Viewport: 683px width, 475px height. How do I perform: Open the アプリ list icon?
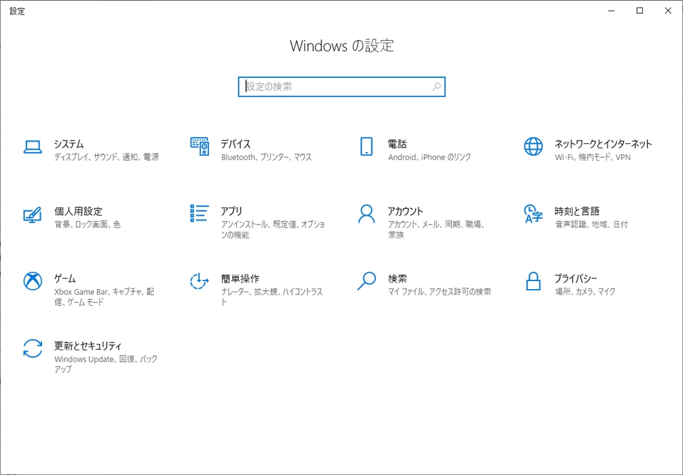[x=199, y=213]
